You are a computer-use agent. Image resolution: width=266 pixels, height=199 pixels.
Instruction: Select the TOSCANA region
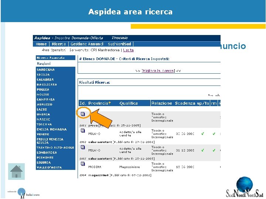(44, 125)
